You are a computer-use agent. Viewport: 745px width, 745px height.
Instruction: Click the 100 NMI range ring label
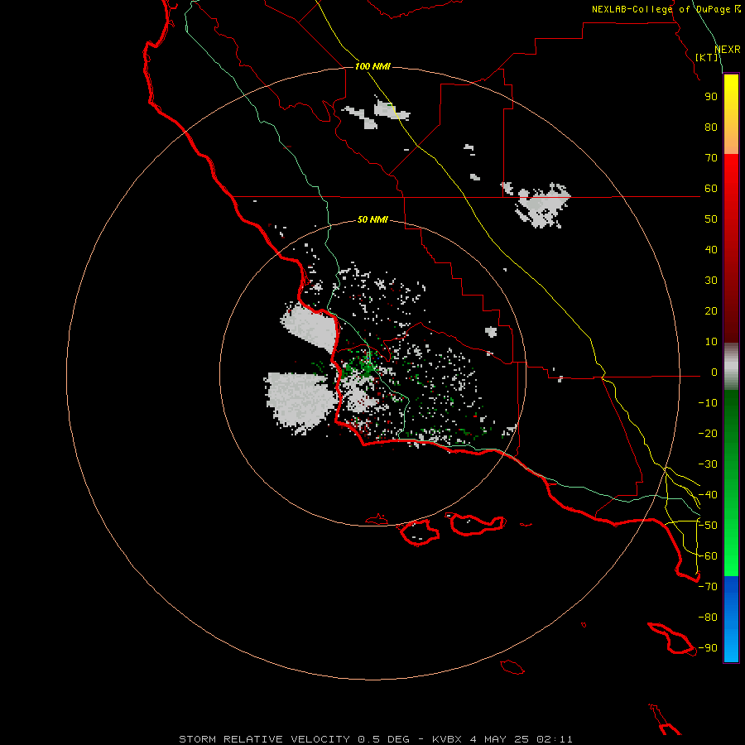[372, 66]
